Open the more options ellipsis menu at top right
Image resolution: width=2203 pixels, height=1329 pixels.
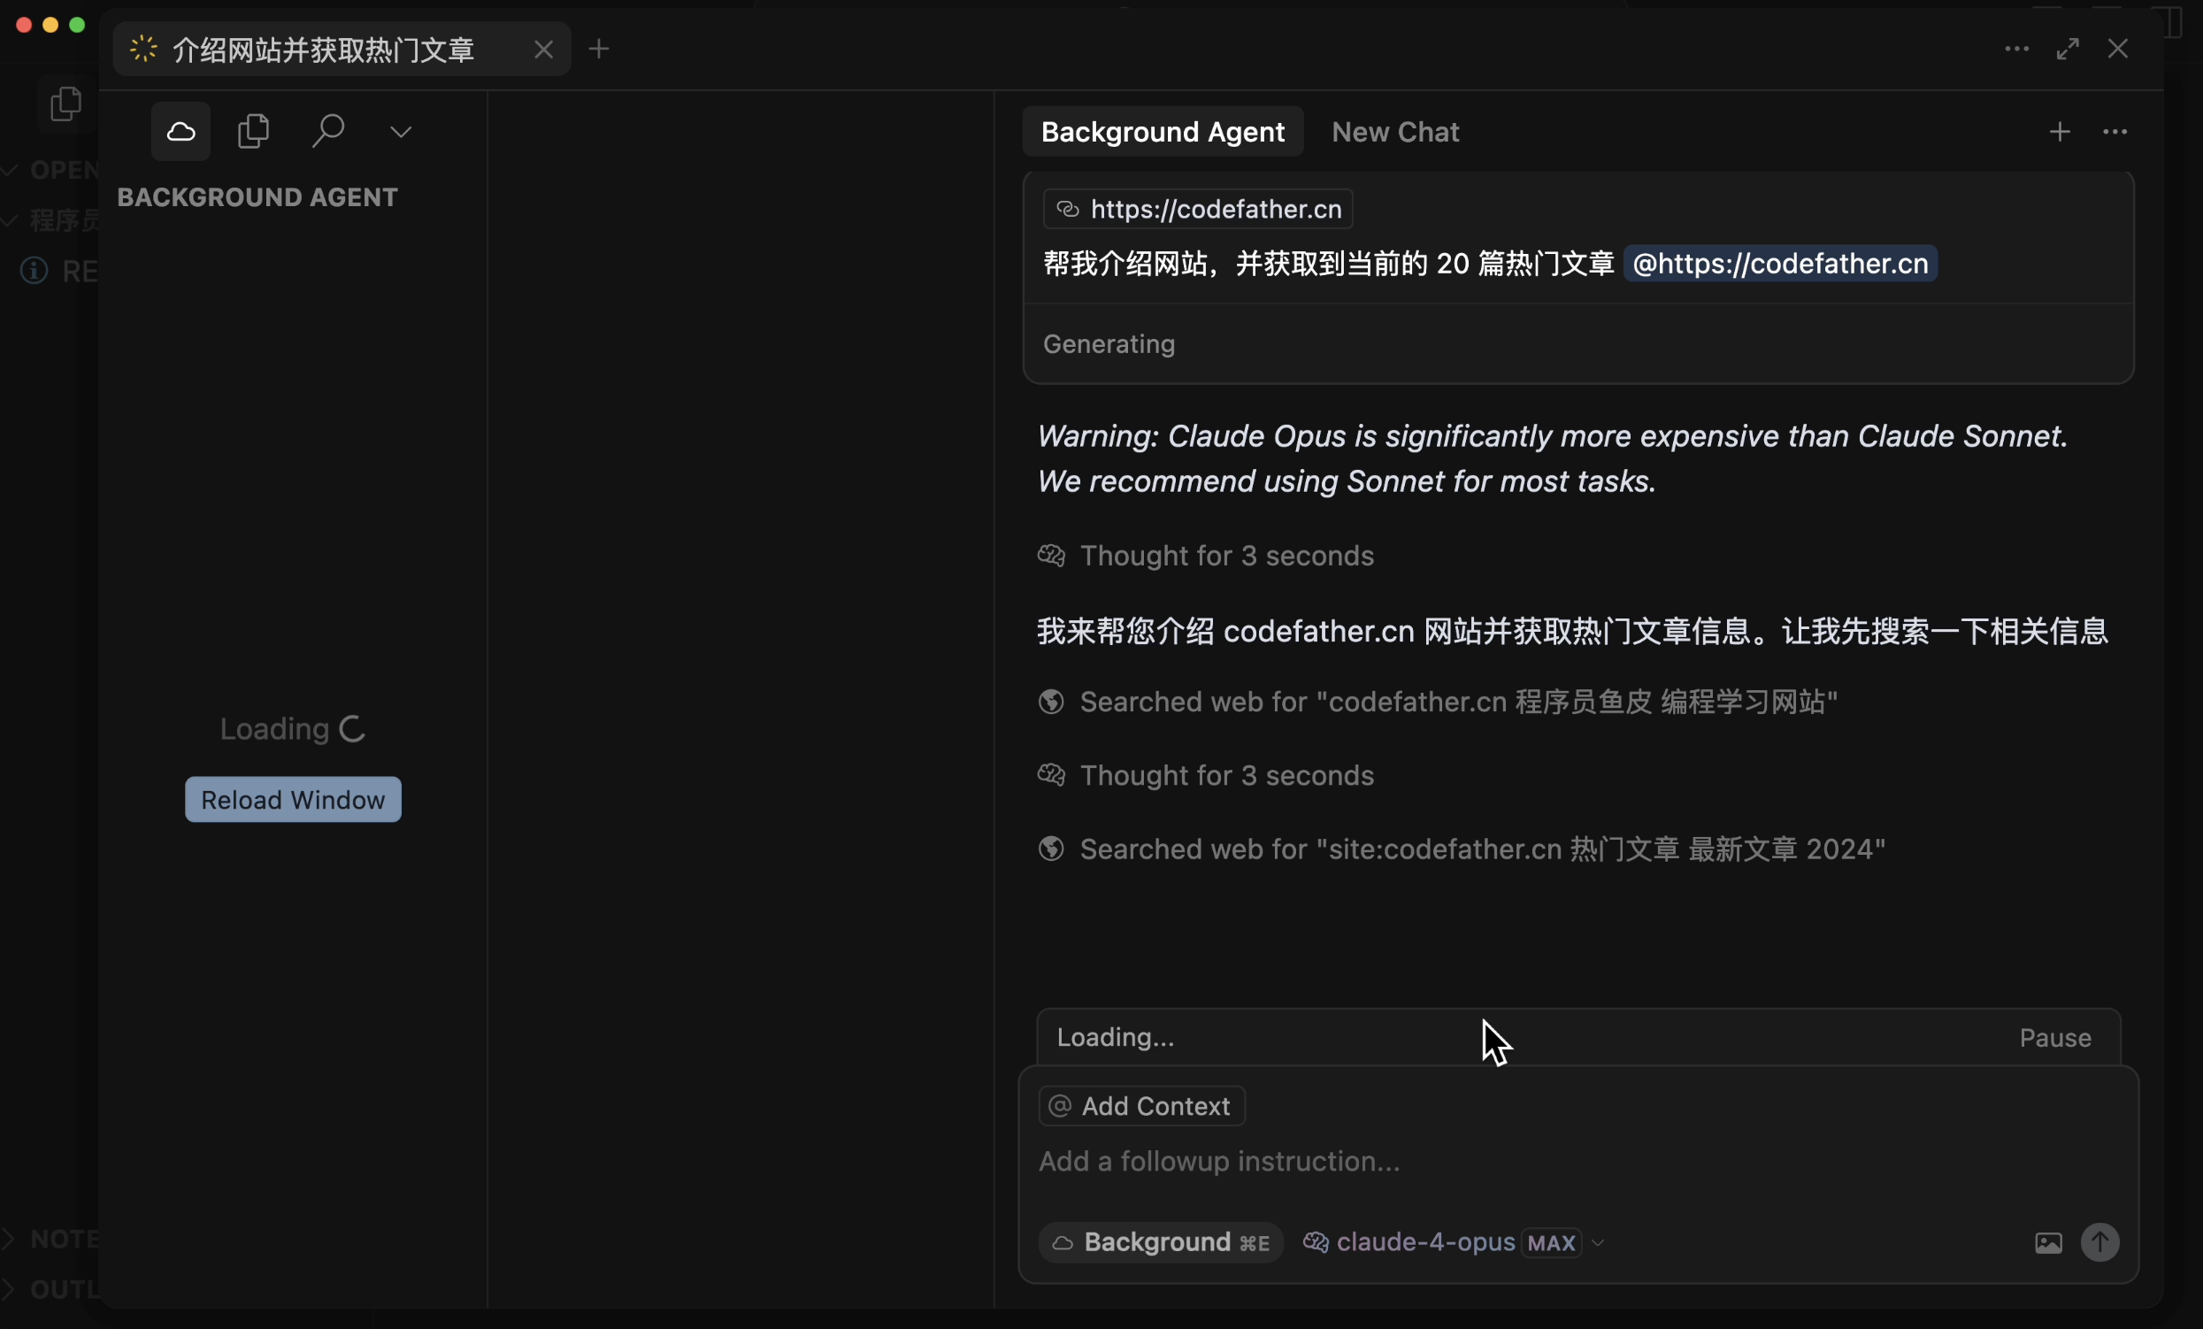click(2116, 133)
